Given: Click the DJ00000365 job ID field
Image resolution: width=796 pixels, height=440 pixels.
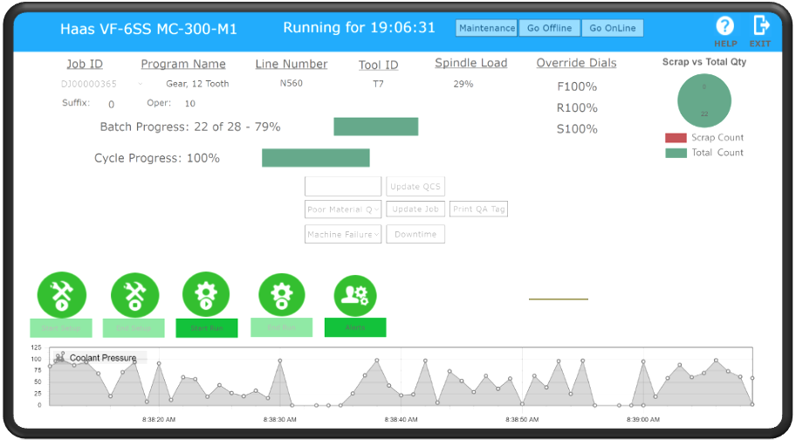Looking at the screenshot, I should [89, 84].
